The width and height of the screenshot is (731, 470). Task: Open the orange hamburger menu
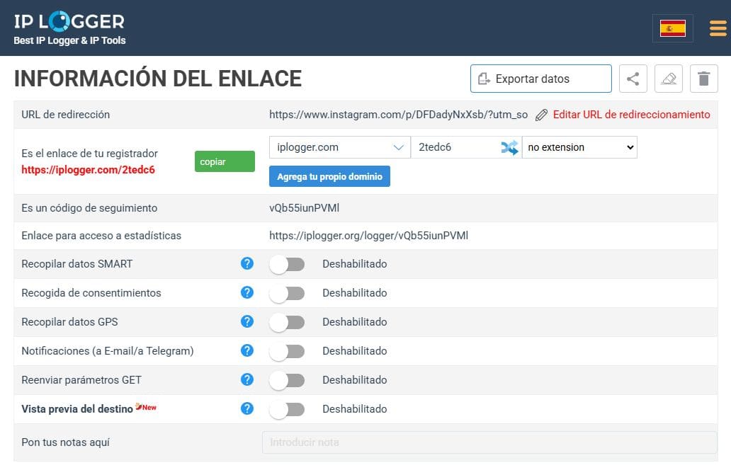tap(718, 28)
